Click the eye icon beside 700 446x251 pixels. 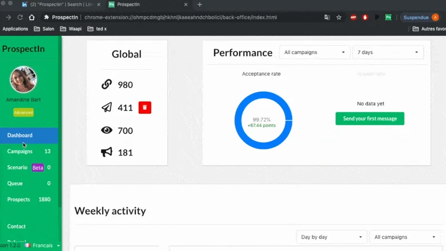point(106,130)
